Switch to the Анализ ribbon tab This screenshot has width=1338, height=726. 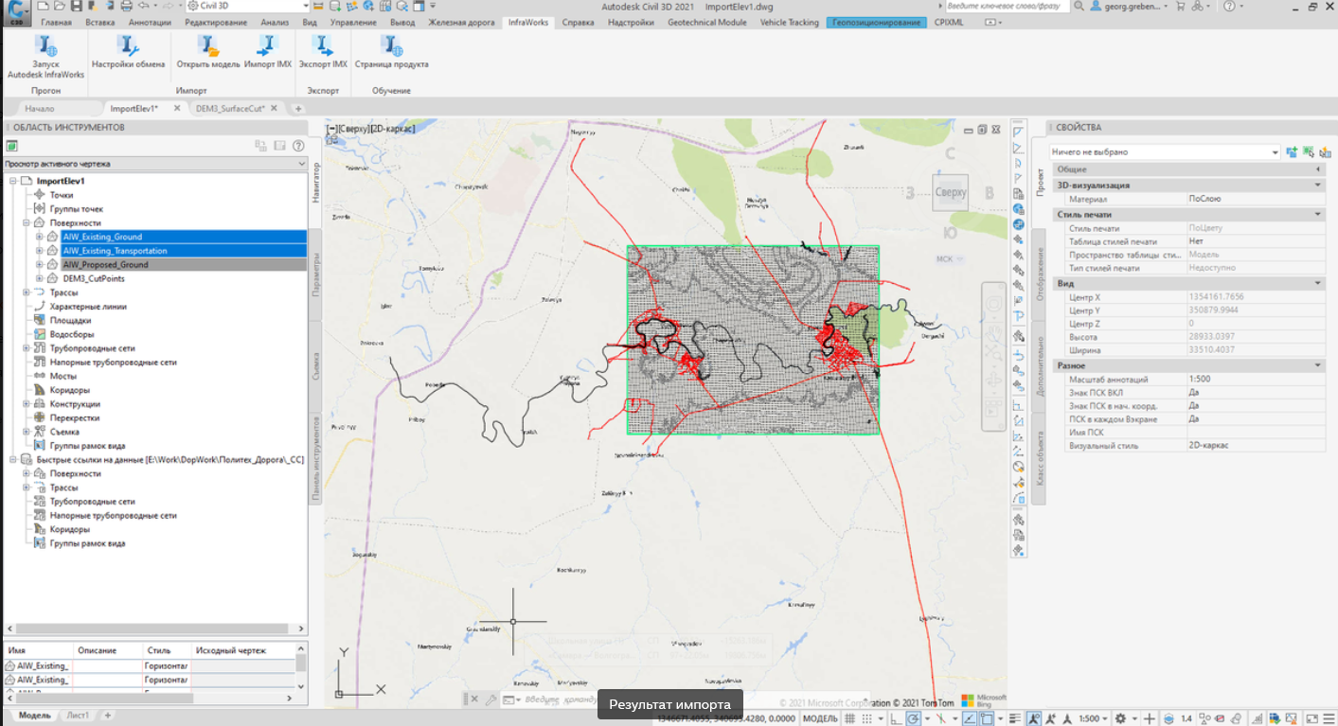click(x=275, y=22)
